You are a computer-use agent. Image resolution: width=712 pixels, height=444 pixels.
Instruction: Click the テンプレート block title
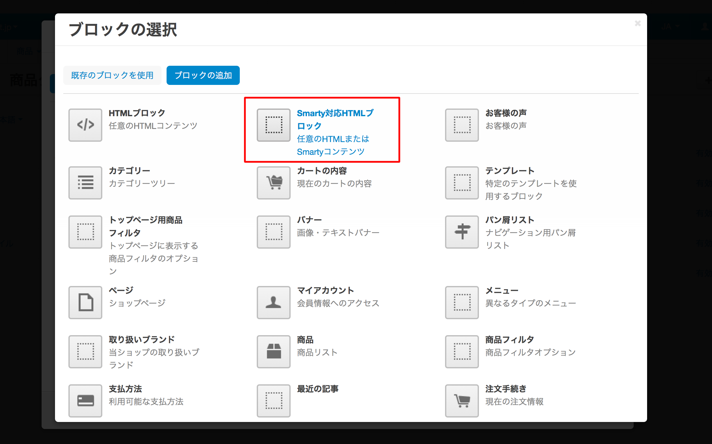coord(510,171)
